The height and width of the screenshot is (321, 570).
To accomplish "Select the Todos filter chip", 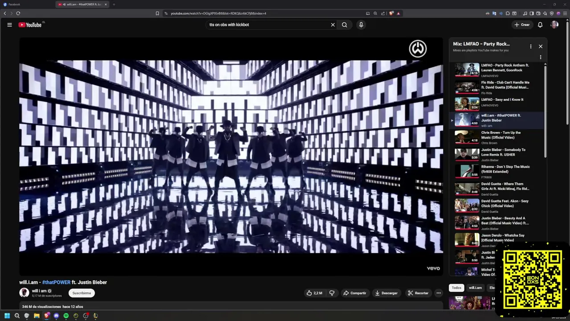I will [x=456, y=288].
